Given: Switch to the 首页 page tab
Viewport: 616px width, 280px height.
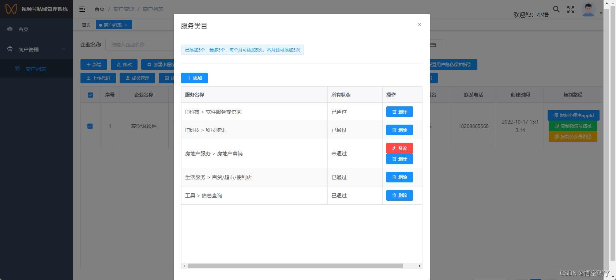Looking at the screenshot, I should tap(86, 25).
